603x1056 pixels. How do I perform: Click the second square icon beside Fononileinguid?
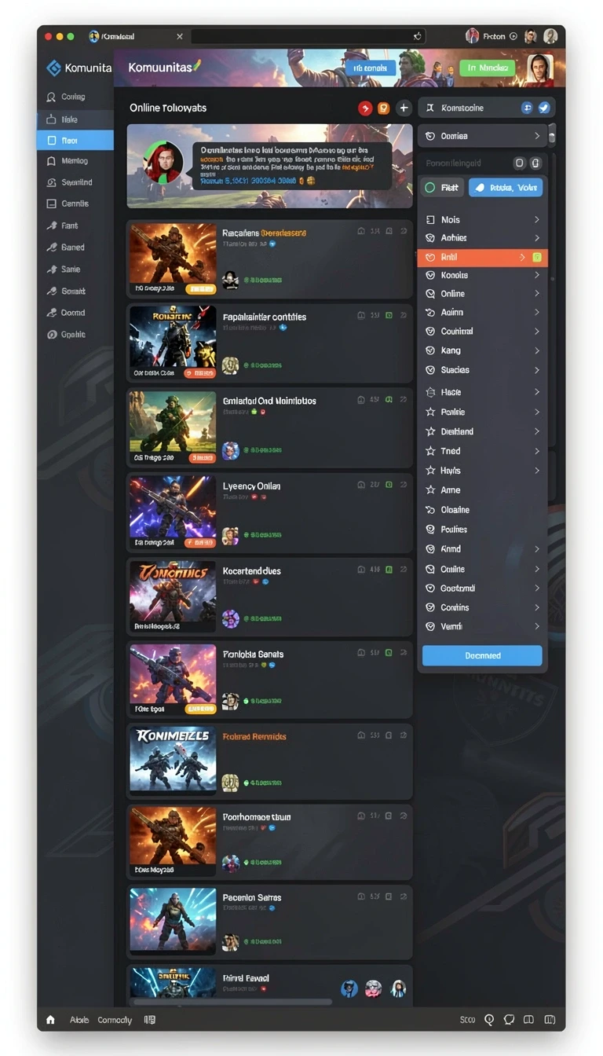pos(536,163)
